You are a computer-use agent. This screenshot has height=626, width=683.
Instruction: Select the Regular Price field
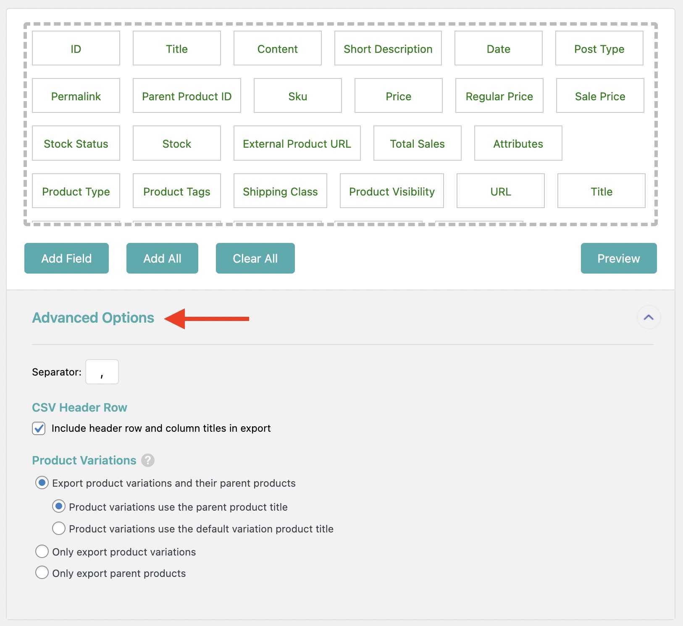pyautogui.click(x=499, y=96)
